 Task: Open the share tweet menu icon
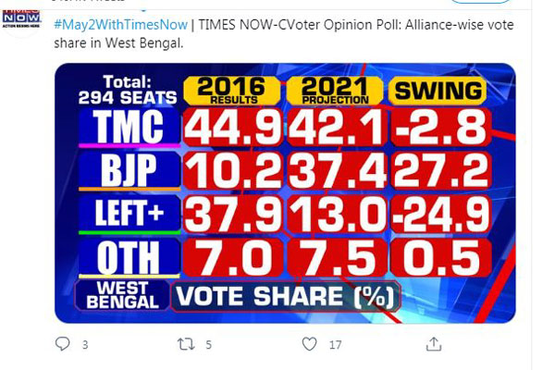coord(432,344)
